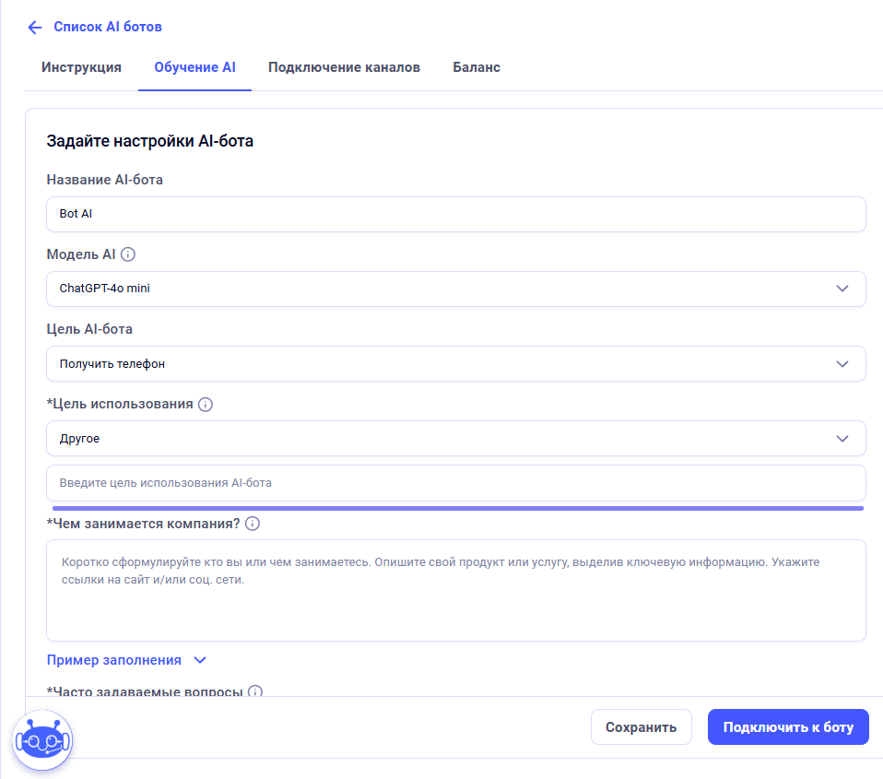Focus the Введите цель использования AI-бота field
Image resolution: width=883 pixels, height=779 pixels.
(x=455, y=483)
